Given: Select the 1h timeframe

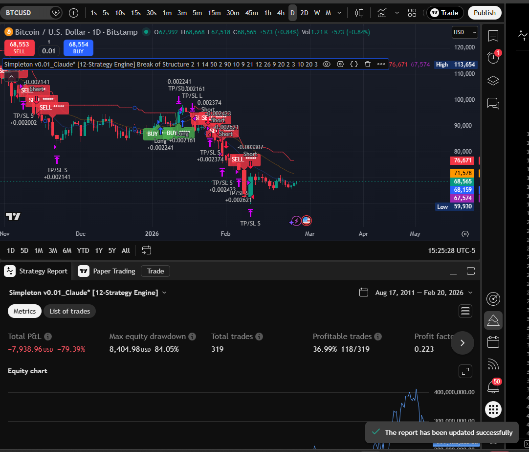Looking at the screenshot, I should [x=267, y=13].
